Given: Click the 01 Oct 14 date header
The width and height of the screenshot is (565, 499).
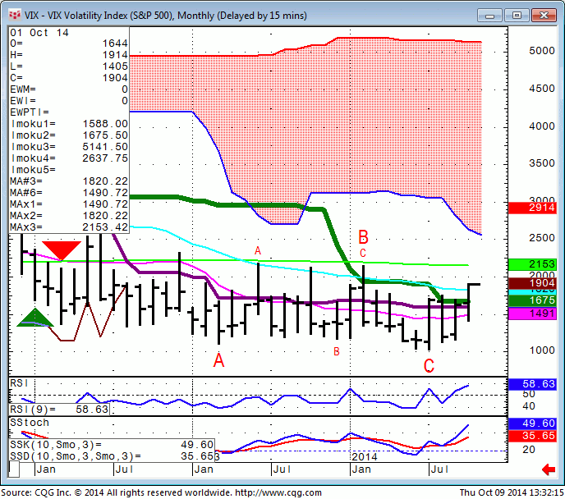Looking at the screenshot, I should pyautogui.click(x=39, y=33).
